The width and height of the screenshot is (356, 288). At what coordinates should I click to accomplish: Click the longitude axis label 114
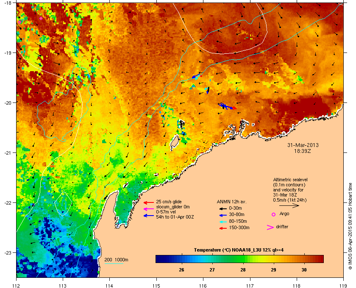coord(110,285)
